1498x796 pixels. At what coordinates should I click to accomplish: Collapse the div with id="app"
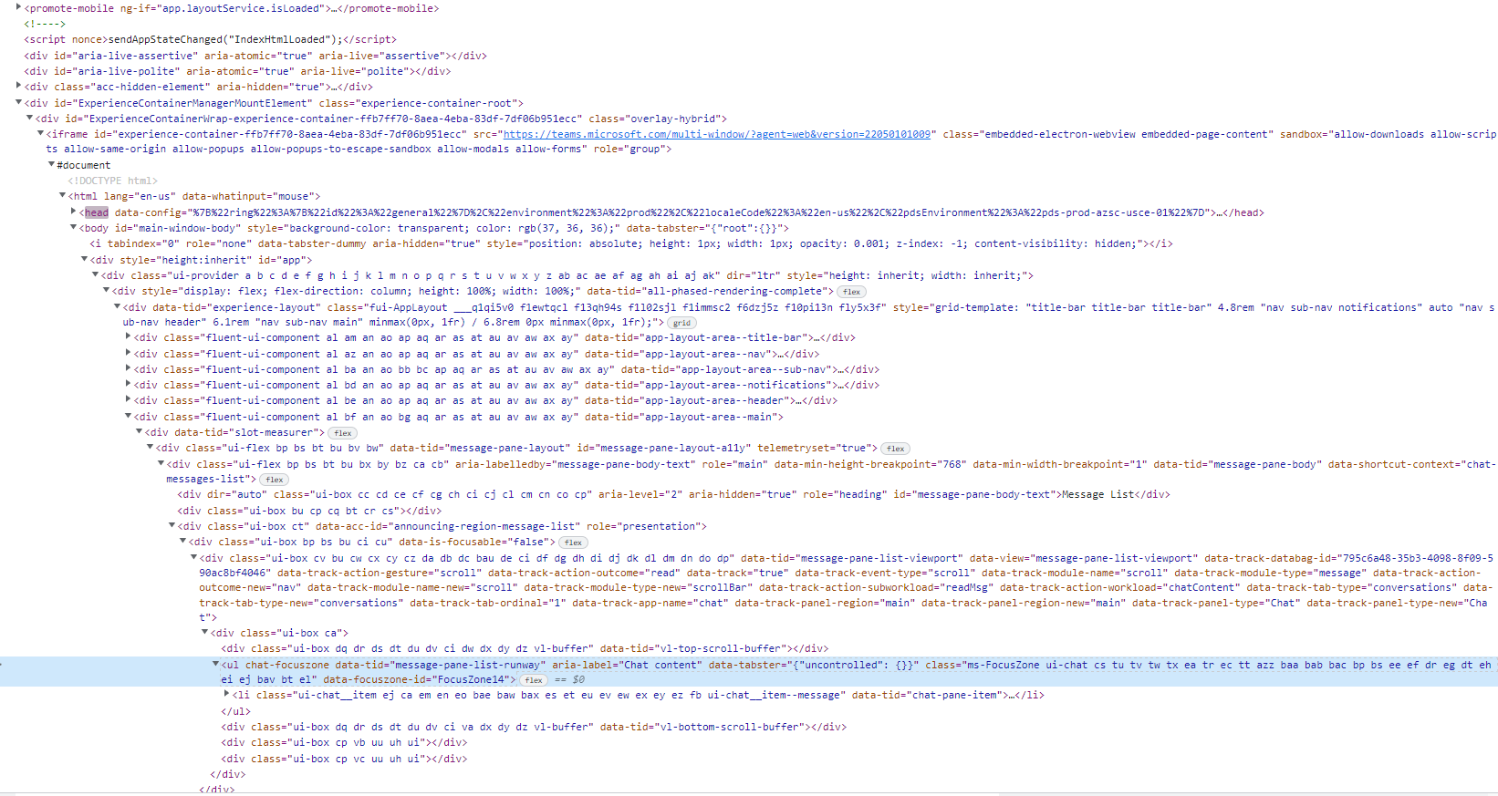point(85,259)
